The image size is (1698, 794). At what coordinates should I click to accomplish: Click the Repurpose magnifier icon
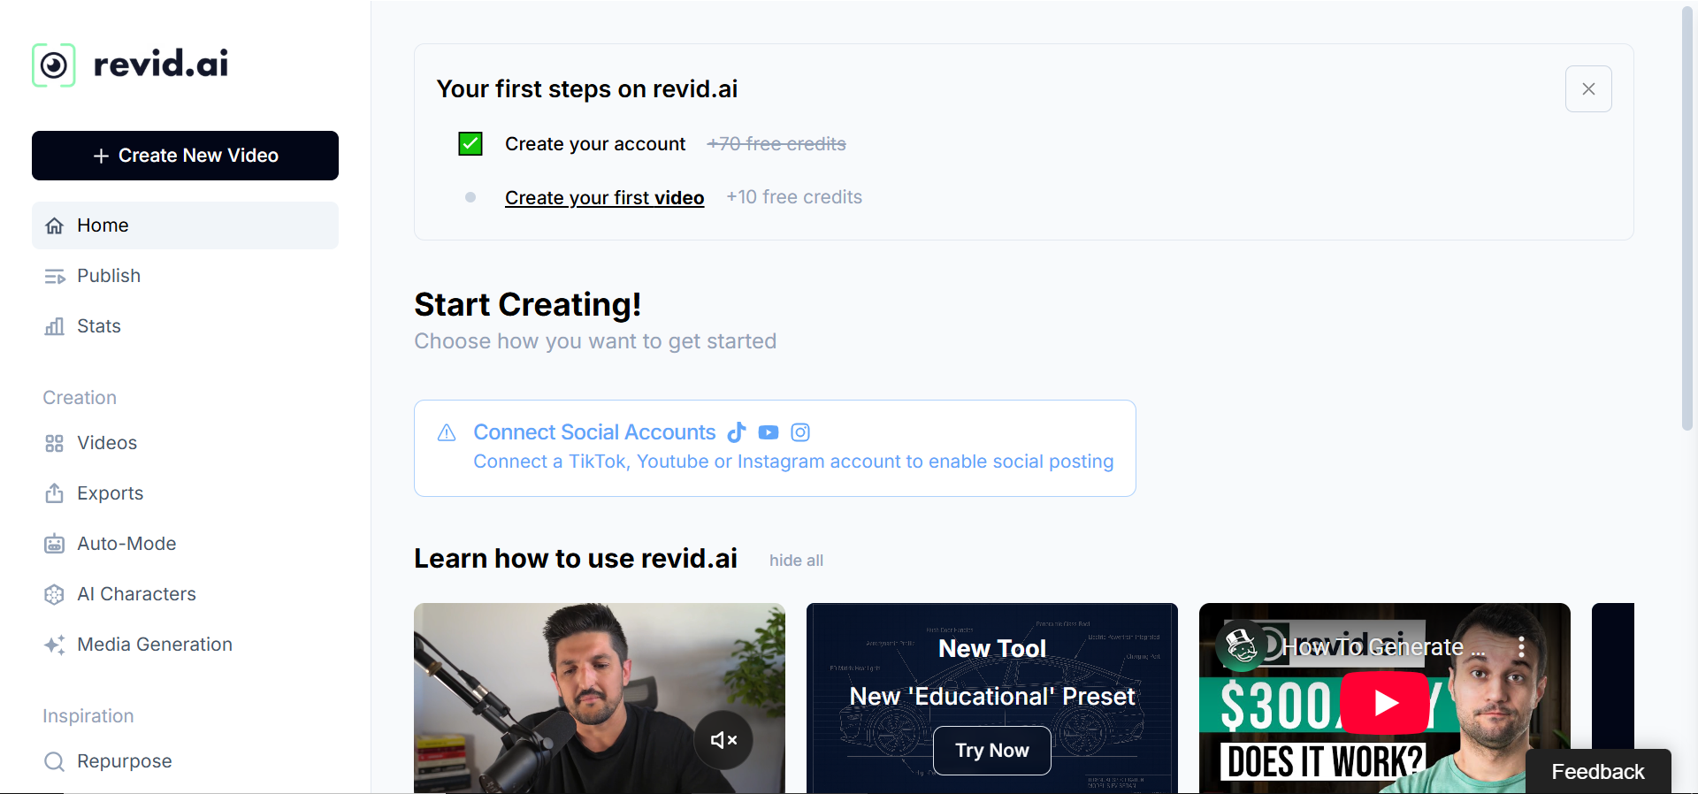(x=55, y=761)
